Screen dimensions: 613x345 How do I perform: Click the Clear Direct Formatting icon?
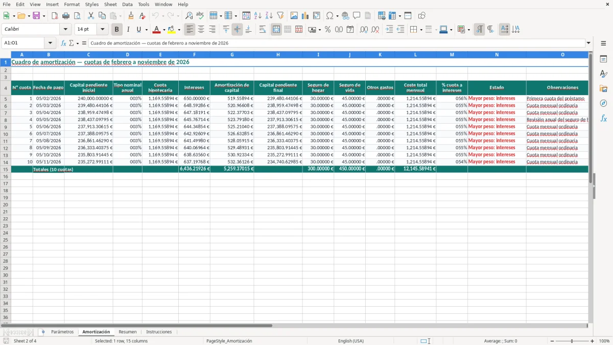coord(142,16)
